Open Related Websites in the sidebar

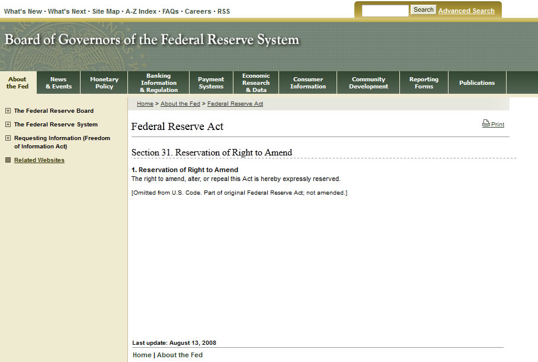pyautogui.click(x=39, y=160)
